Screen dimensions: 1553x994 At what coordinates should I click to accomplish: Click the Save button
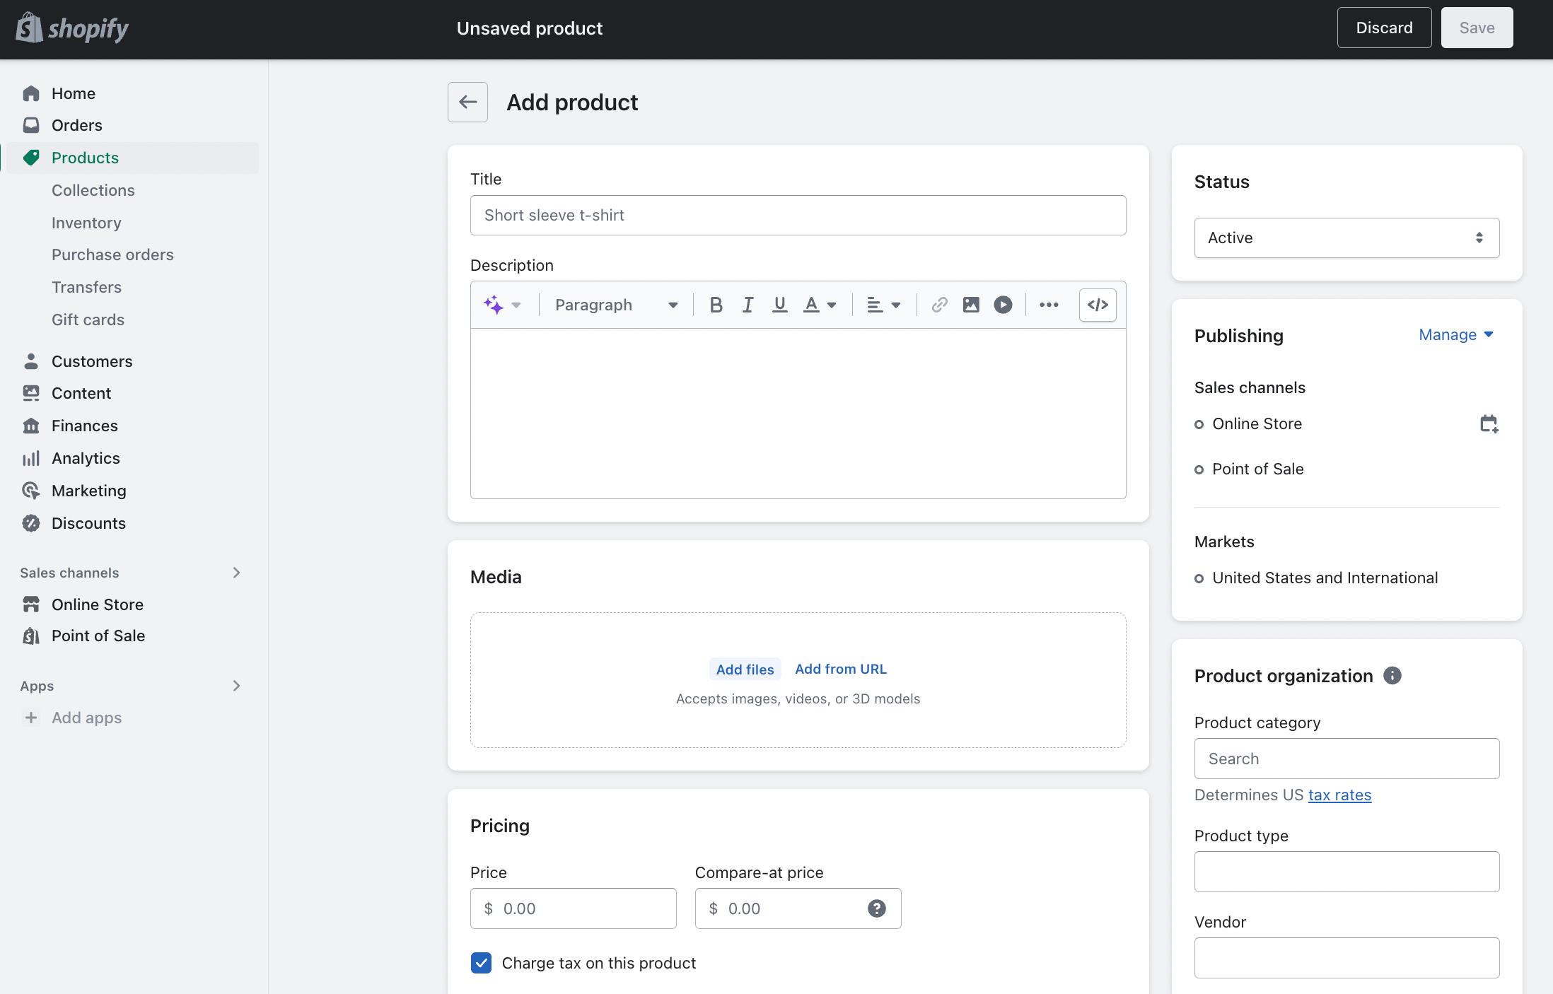coord(1477,28)
